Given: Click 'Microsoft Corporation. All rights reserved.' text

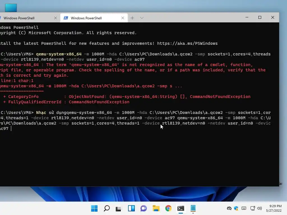Looking at the screenshot, I should (x=83, y=33).
